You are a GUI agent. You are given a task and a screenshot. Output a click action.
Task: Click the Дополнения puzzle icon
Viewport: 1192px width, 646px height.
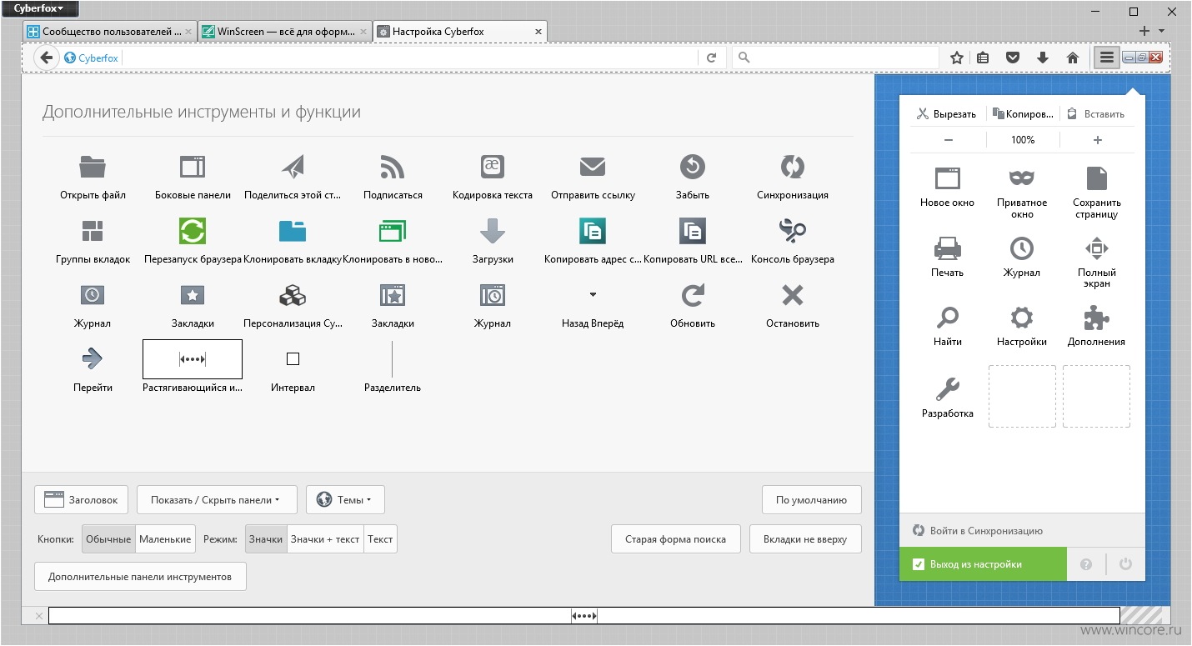[x=1097, y=318]
